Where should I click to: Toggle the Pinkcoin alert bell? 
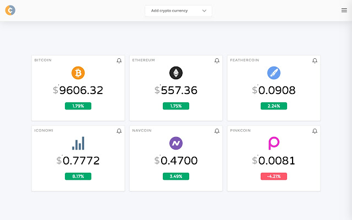pyautogui.click(x=315, y=131)
